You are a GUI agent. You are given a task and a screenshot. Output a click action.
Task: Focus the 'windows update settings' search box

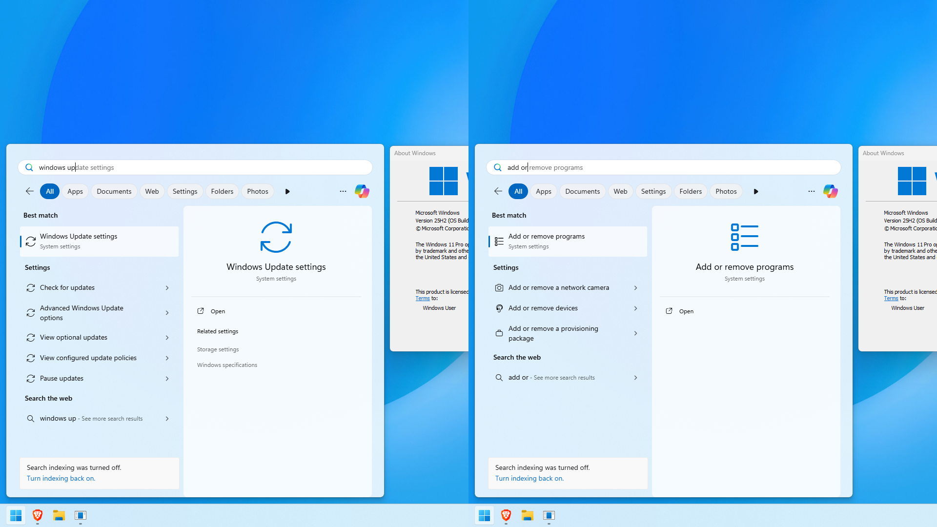coord(195,167)
